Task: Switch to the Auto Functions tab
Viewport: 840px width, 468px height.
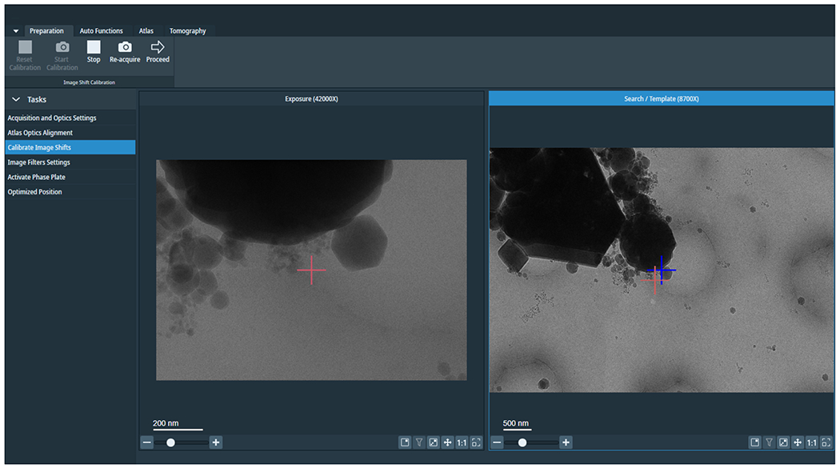Action: [102, 31]
